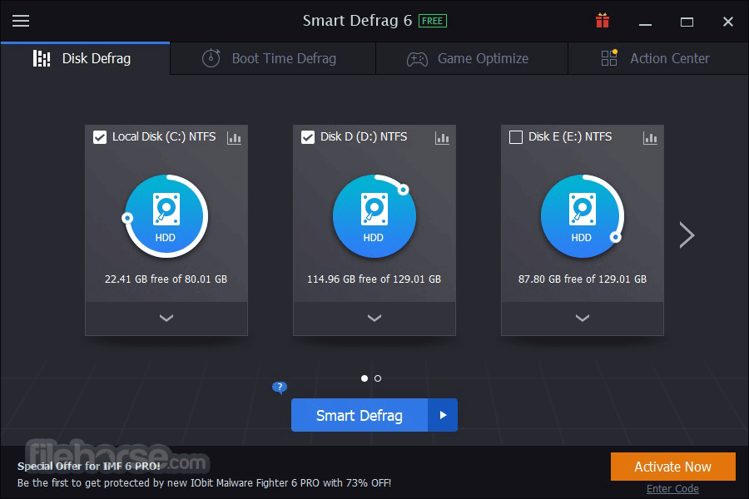
Task: Open Disk E (E:) statistics chart icon
Action: point(650,137)
